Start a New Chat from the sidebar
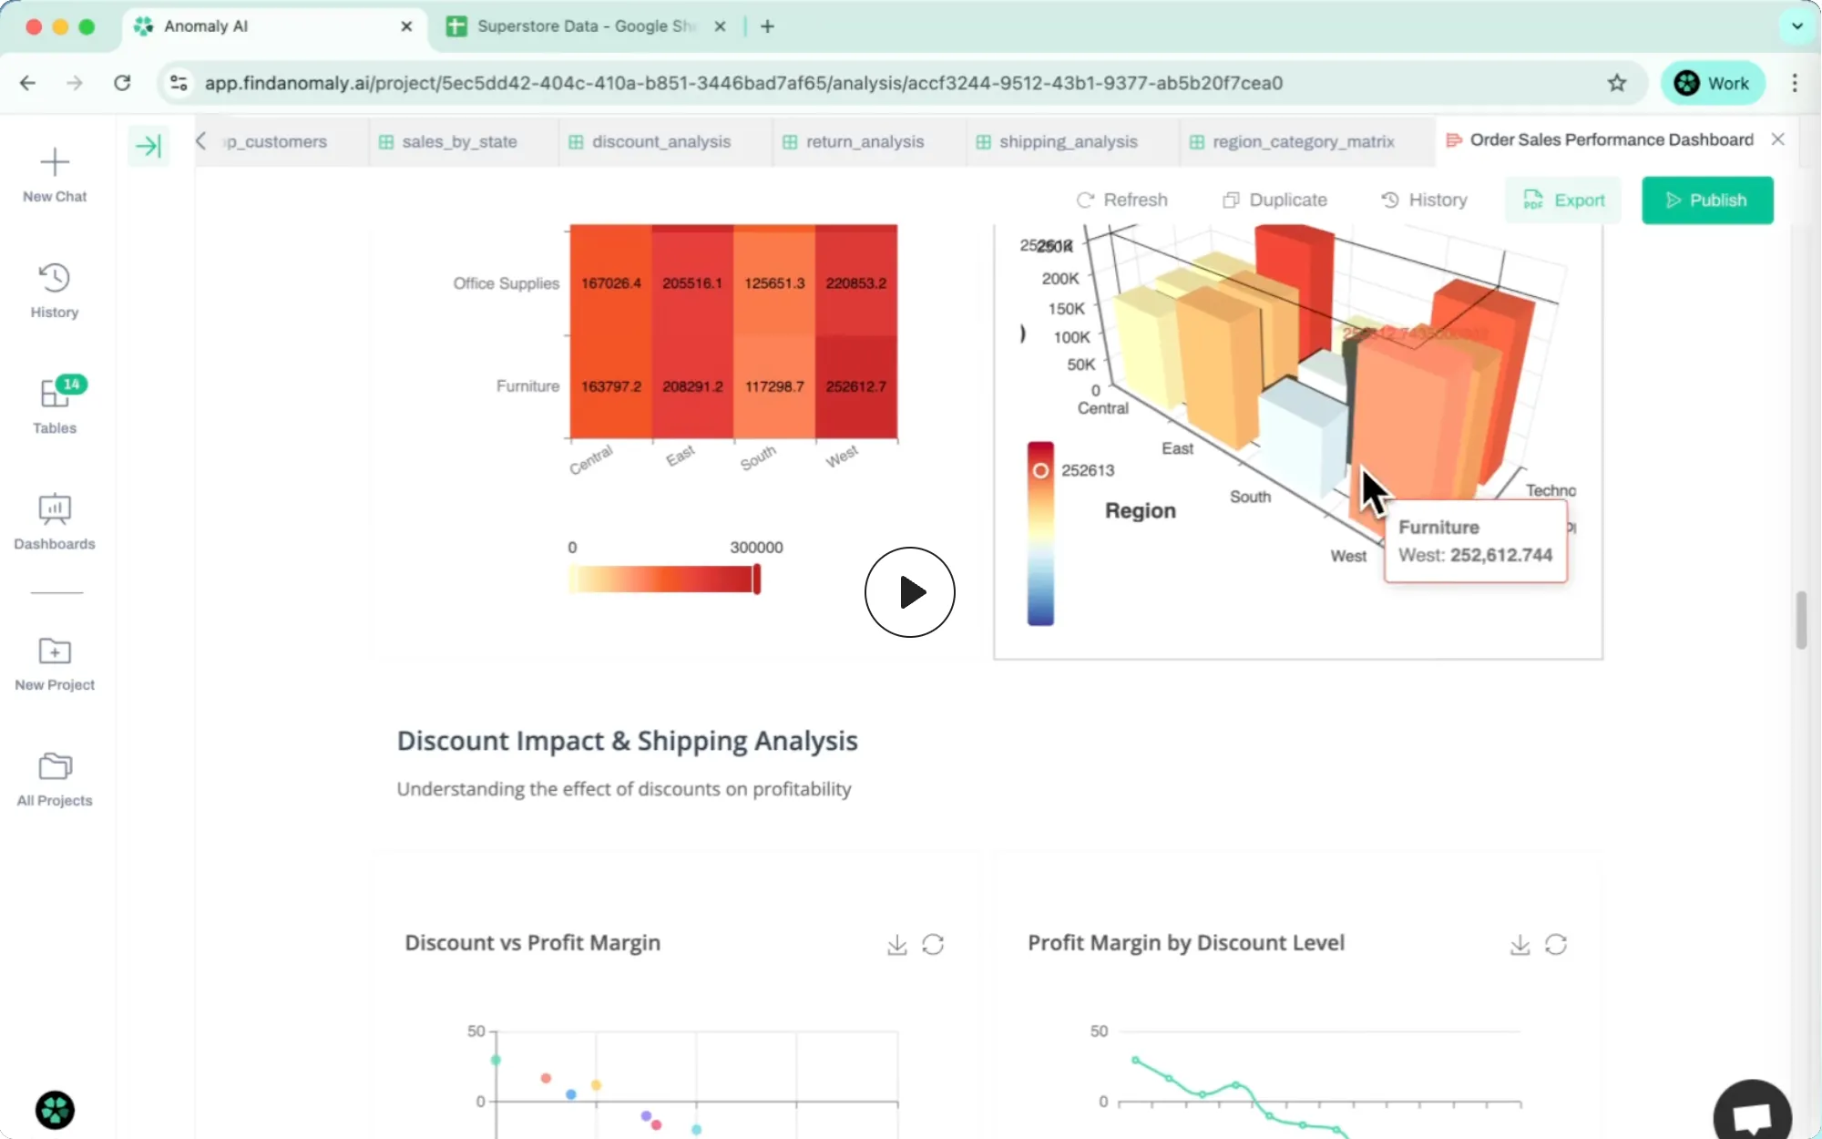This screenshot has height=1139, width=1822. pyautogui.click(x=54, y=173)
